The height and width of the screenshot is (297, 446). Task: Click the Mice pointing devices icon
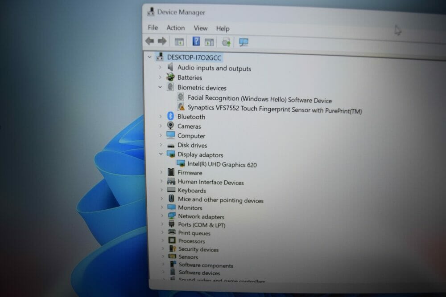(171, 198)
